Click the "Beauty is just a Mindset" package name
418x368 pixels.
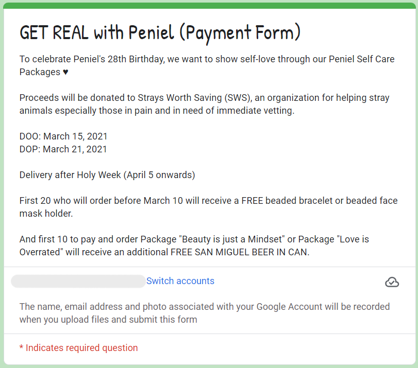(233, 239)
